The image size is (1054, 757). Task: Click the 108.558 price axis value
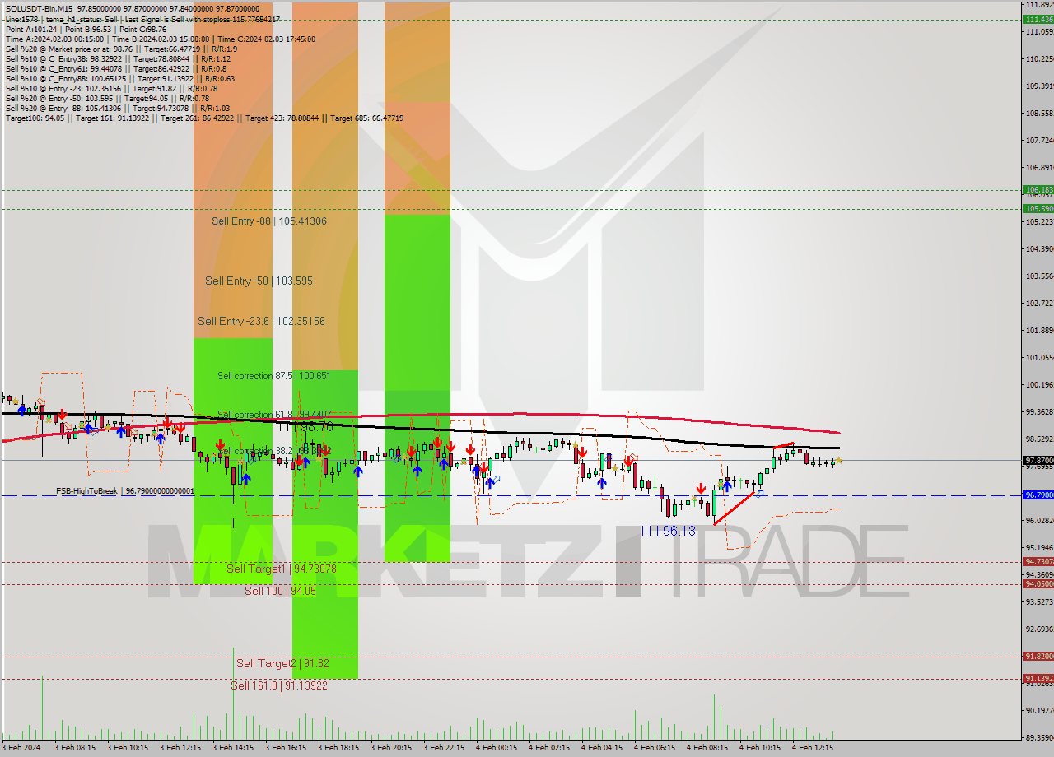[1038, 114]
